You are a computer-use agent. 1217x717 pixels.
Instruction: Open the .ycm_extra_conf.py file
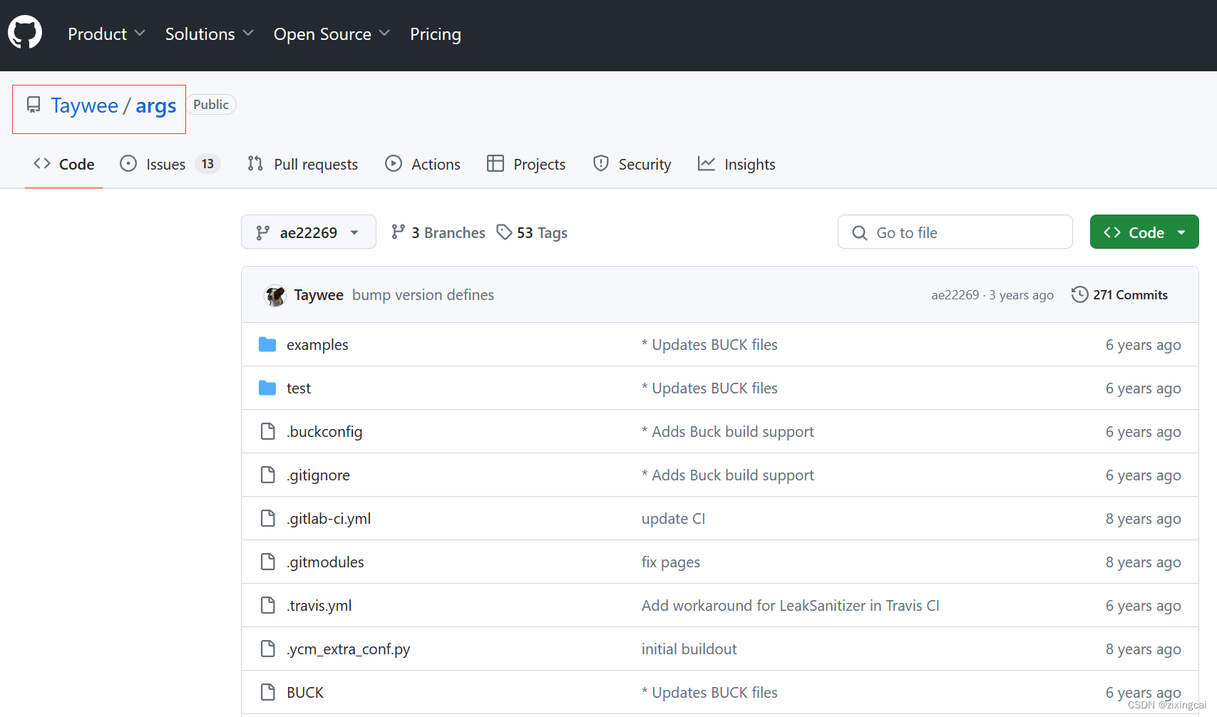tap(349, 649)
